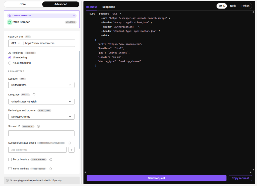Select the No JS rendering option
Screen dimensions: 257x186
(10, 63)
